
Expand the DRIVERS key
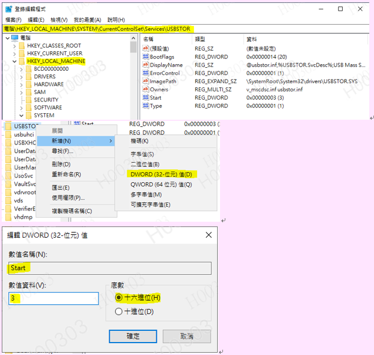click(x=21, y=77)
